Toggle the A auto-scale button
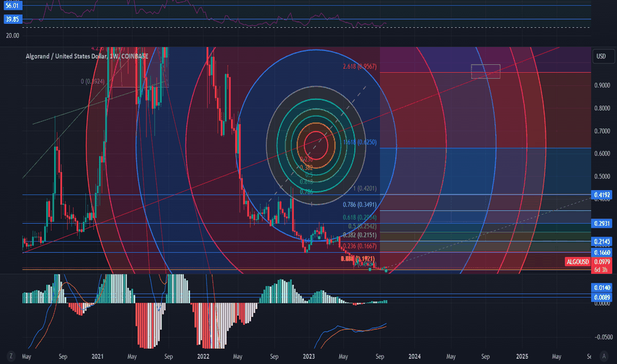 point(604,356)
